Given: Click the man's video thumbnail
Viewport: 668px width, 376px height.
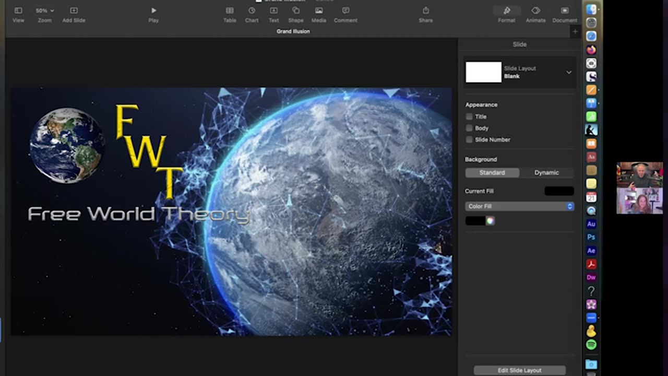Looking at the screenshot, I should click(x=640, y=175).
